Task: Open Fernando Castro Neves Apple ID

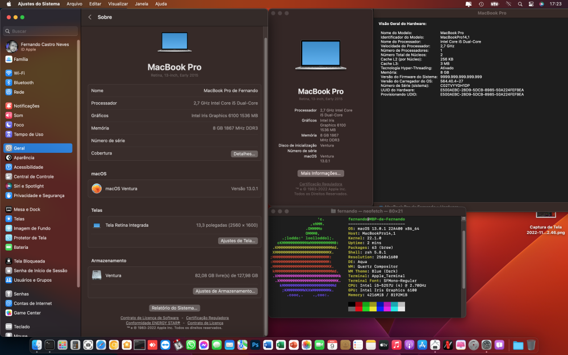Action: point(39,47)
